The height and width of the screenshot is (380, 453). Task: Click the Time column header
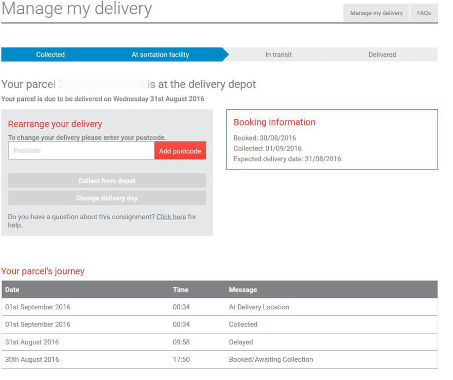180,290
